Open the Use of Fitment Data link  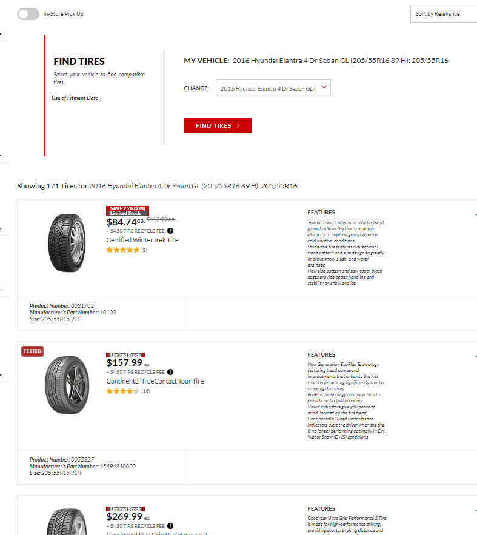click(x=76, y=98)
